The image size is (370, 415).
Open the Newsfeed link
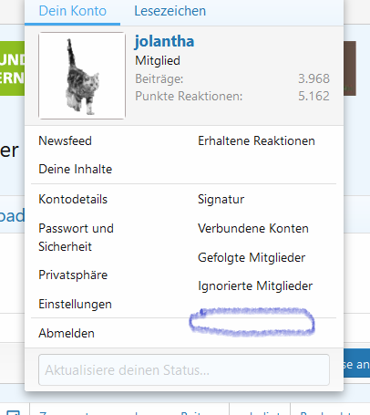coord(65,141)
